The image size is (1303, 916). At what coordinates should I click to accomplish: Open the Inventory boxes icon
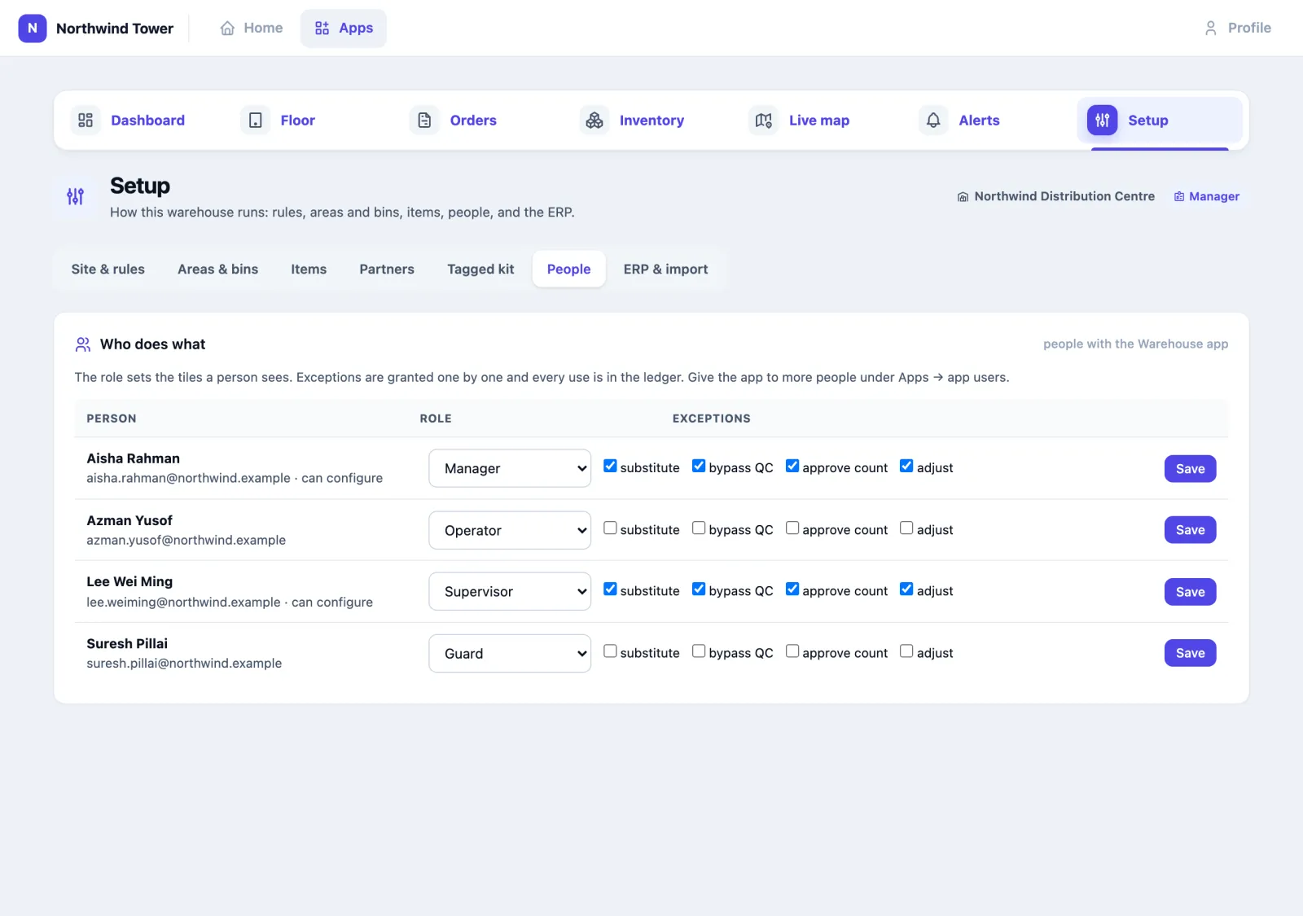click(x=594, y=121)
